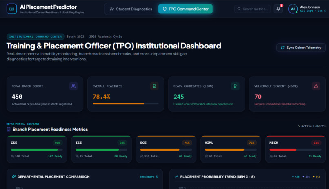Click the people icon in the ECE card
This screenshot has height=189, width=329.
[x=142, y=156]
